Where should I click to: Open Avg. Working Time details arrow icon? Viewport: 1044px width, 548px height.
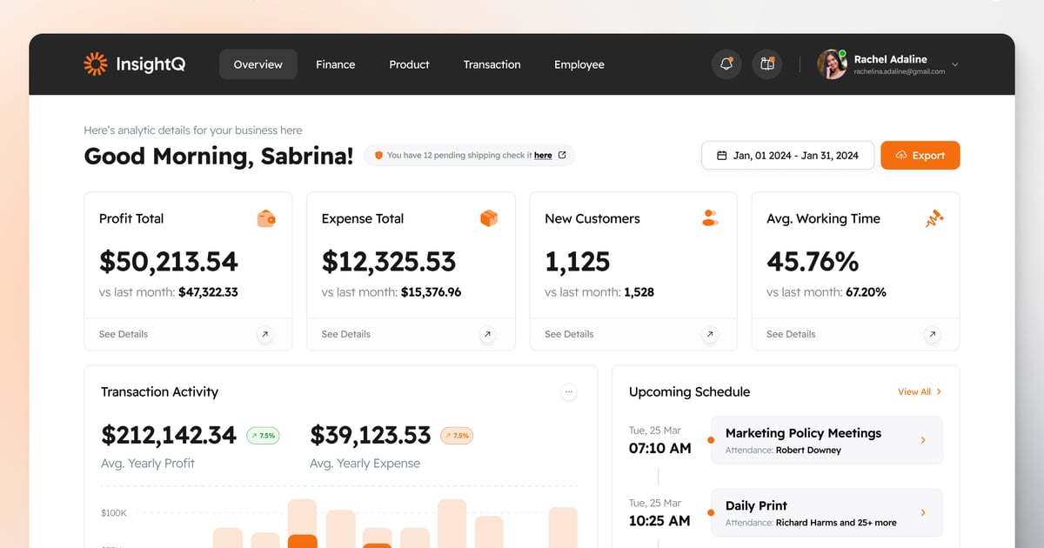(x=932, y=334)
